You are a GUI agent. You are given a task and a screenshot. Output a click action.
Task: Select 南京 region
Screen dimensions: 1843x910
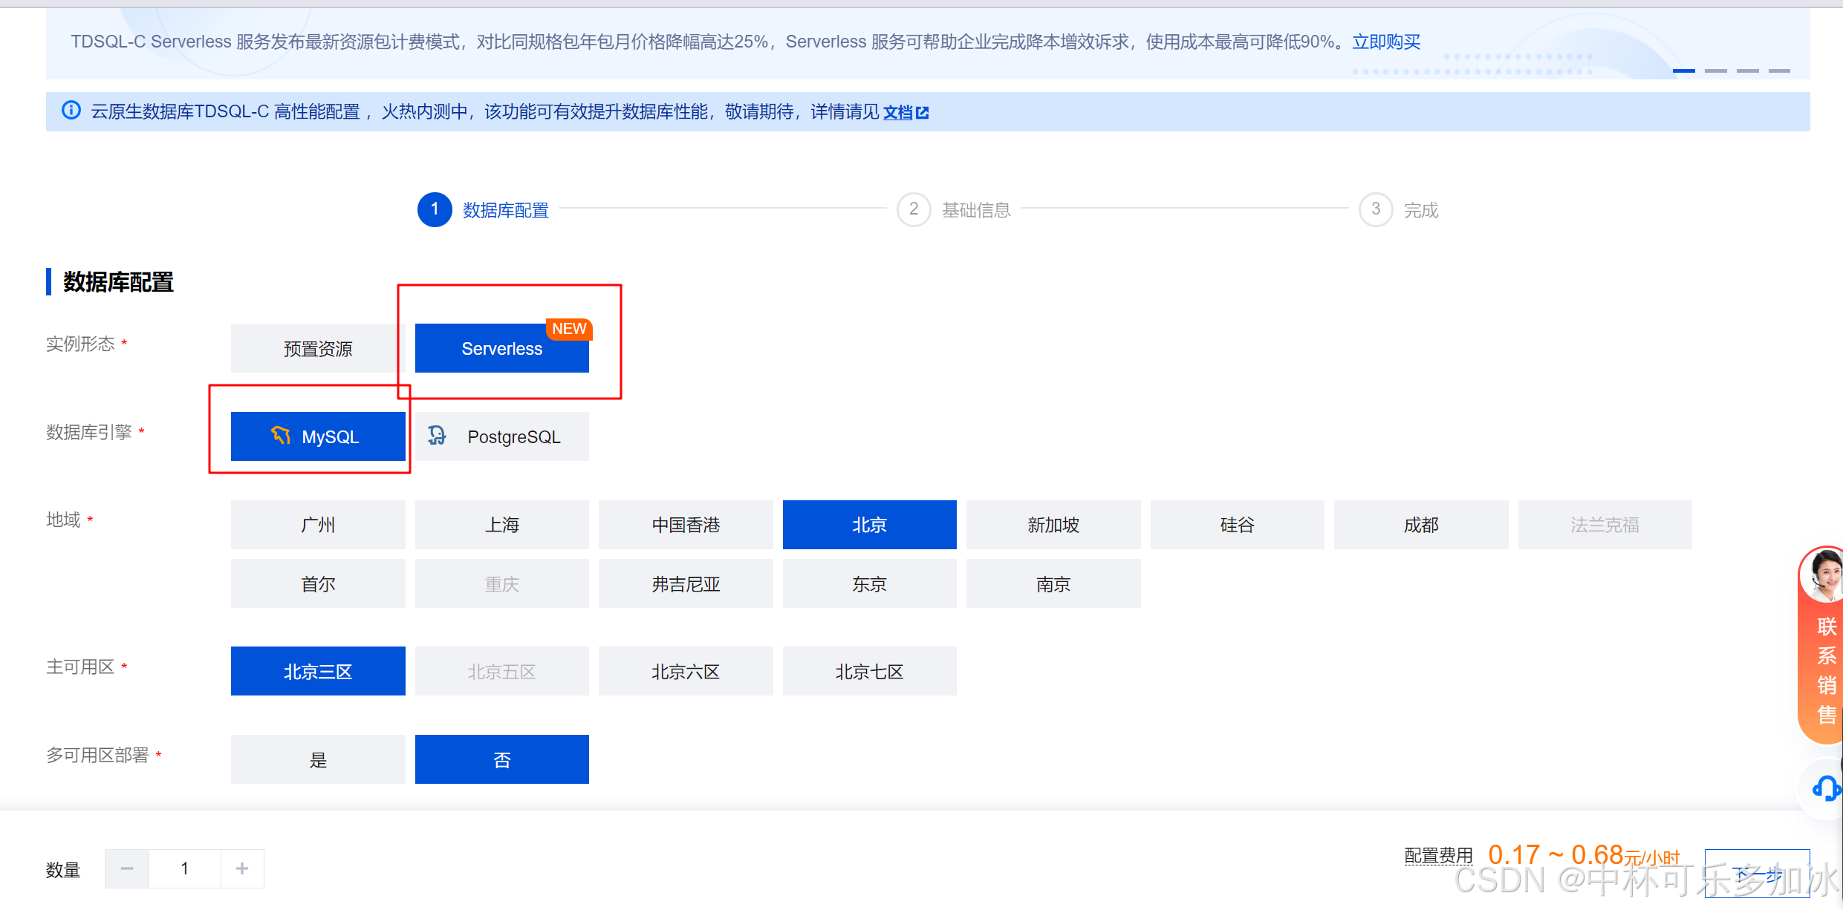point(1053,583)
